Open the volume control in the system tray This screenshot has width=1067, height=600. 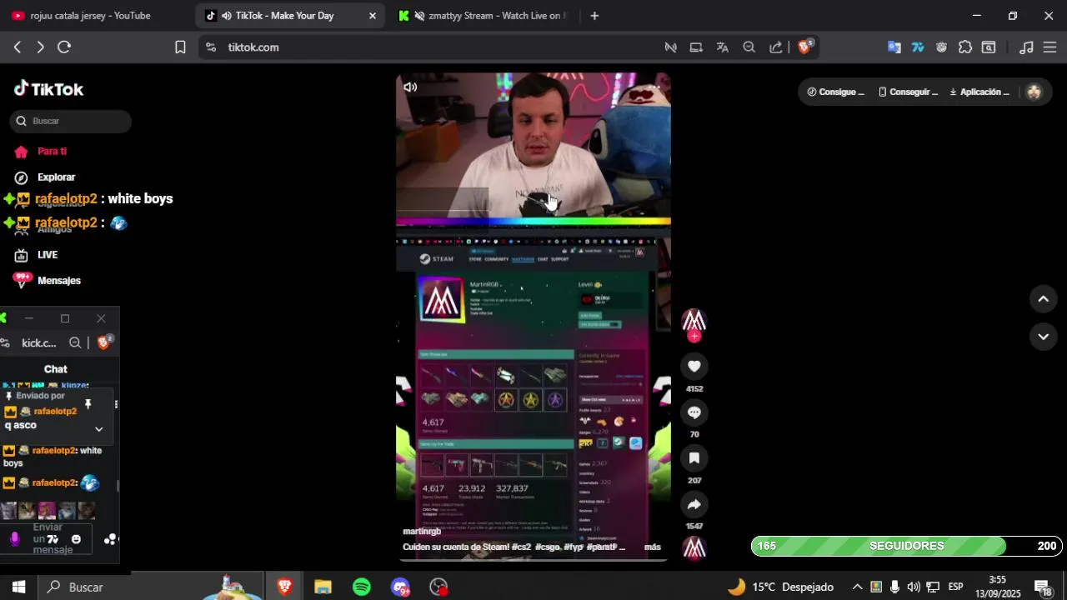[914, 587]
